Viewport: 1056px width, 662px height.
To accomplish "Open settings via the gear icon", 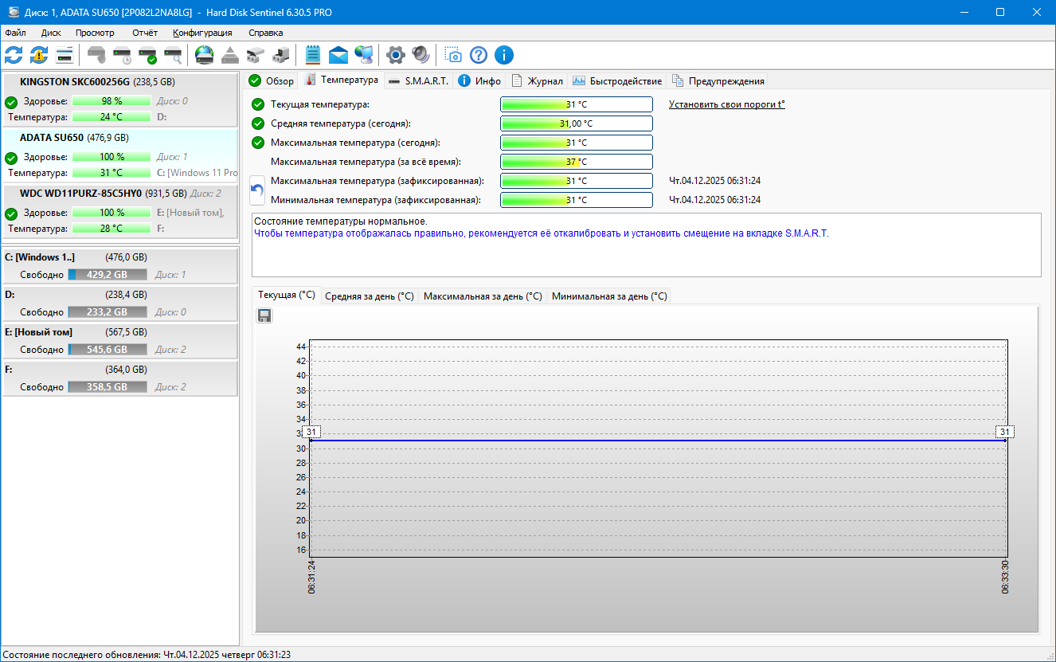I will (x=395, y=55).
